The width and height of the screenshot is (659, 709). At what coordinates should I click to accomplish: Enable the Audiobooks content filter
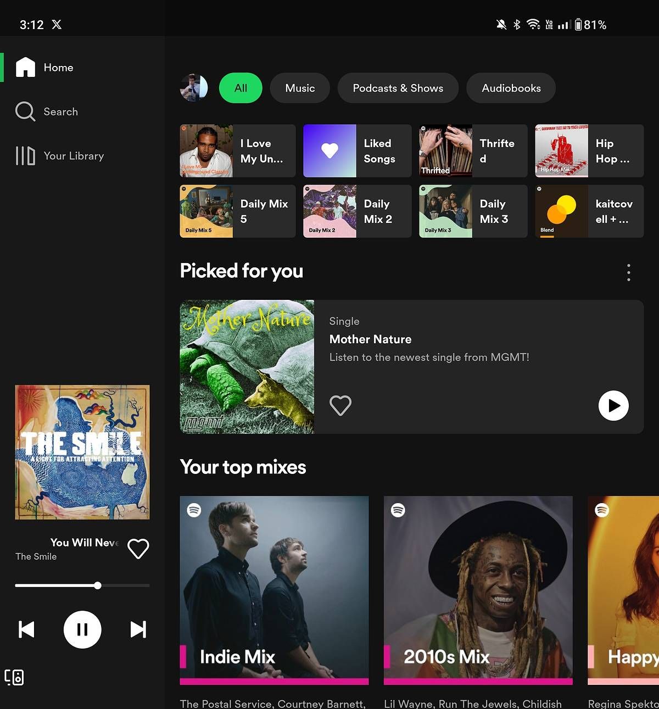[x=510, y=88]
